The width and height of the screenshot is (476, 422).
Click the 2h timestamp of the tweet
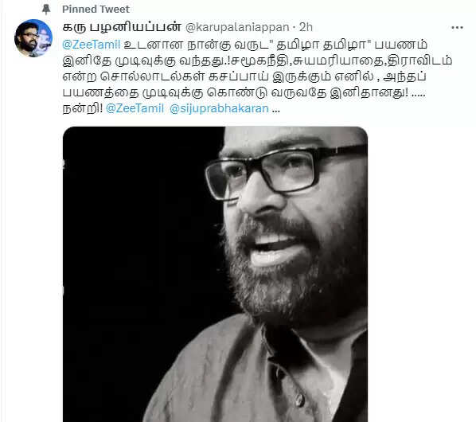pyautogui.click(x=306, y=27)
